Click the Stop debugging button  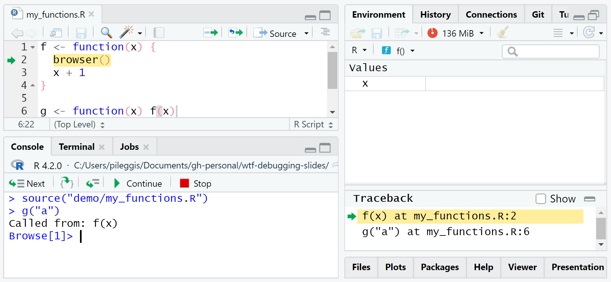point(196,184)
